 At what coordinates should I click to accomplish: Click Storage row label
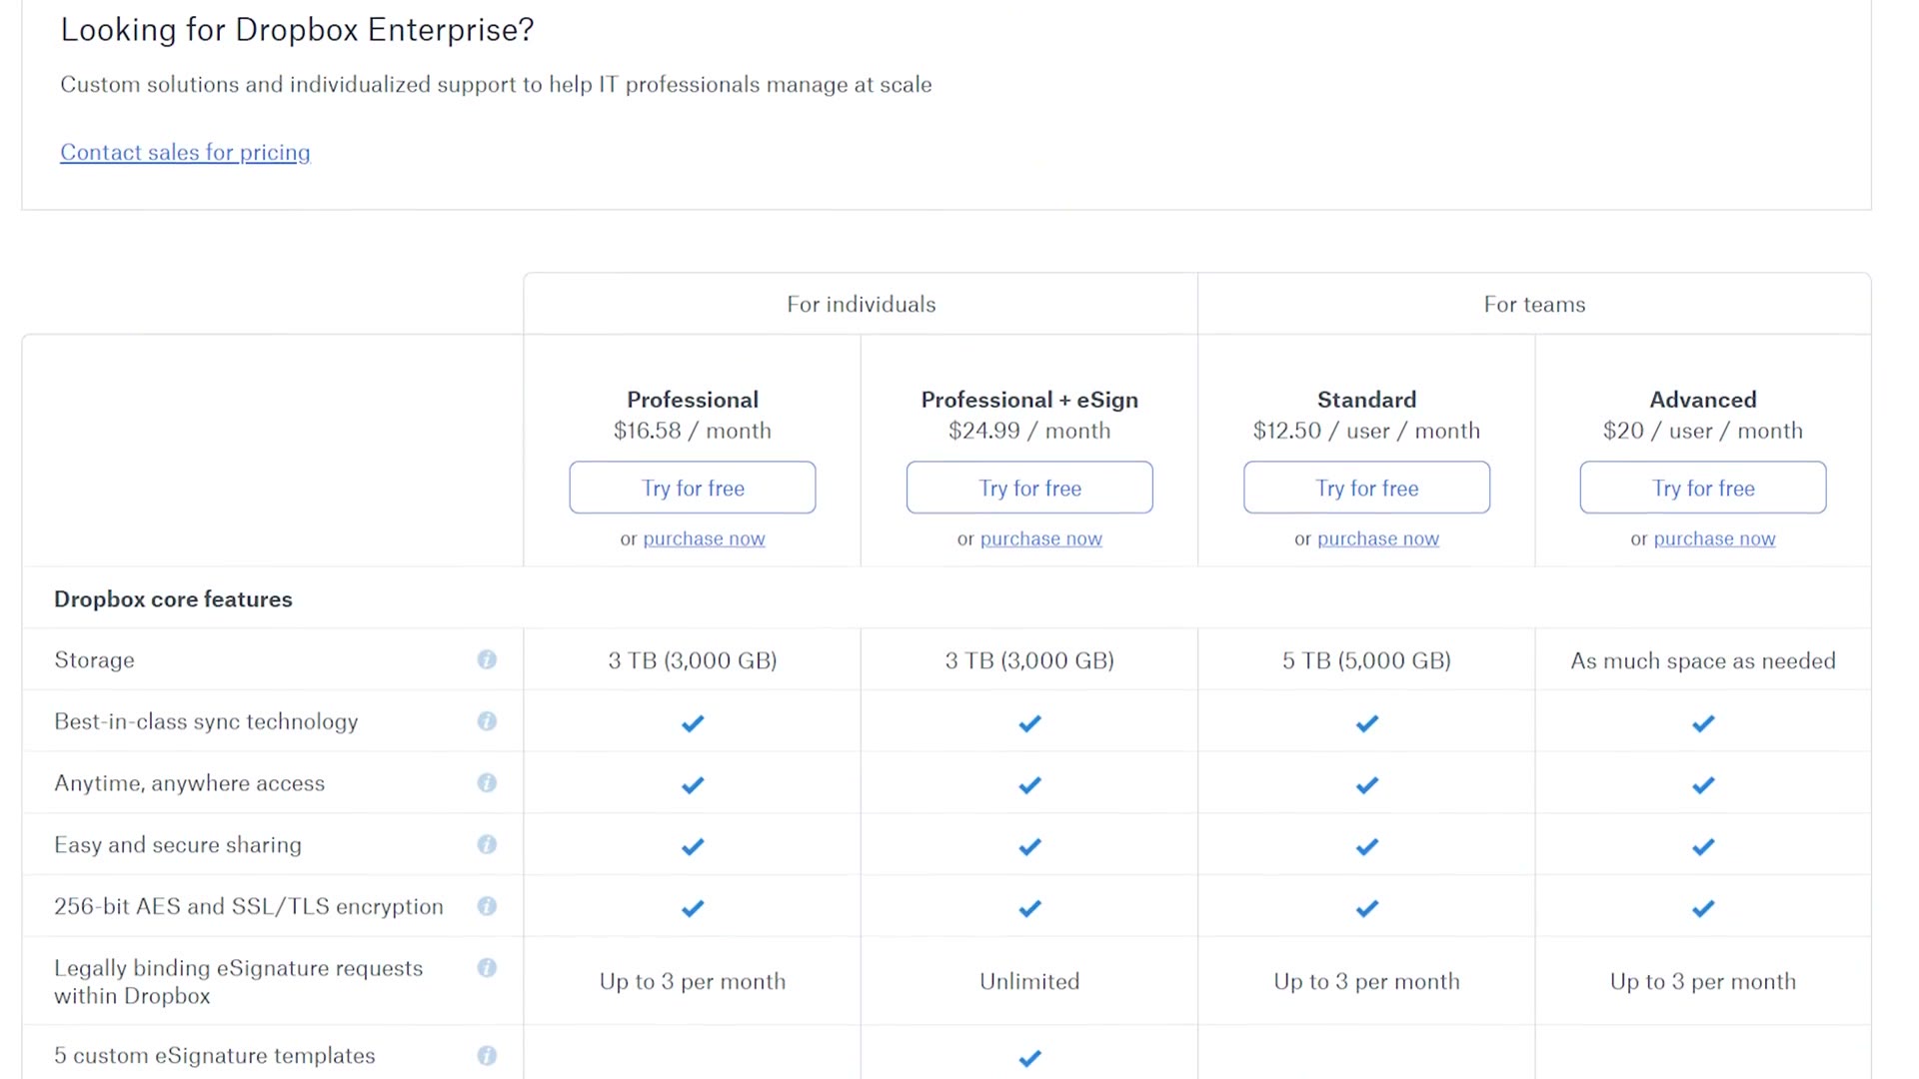tap(94, 660)
